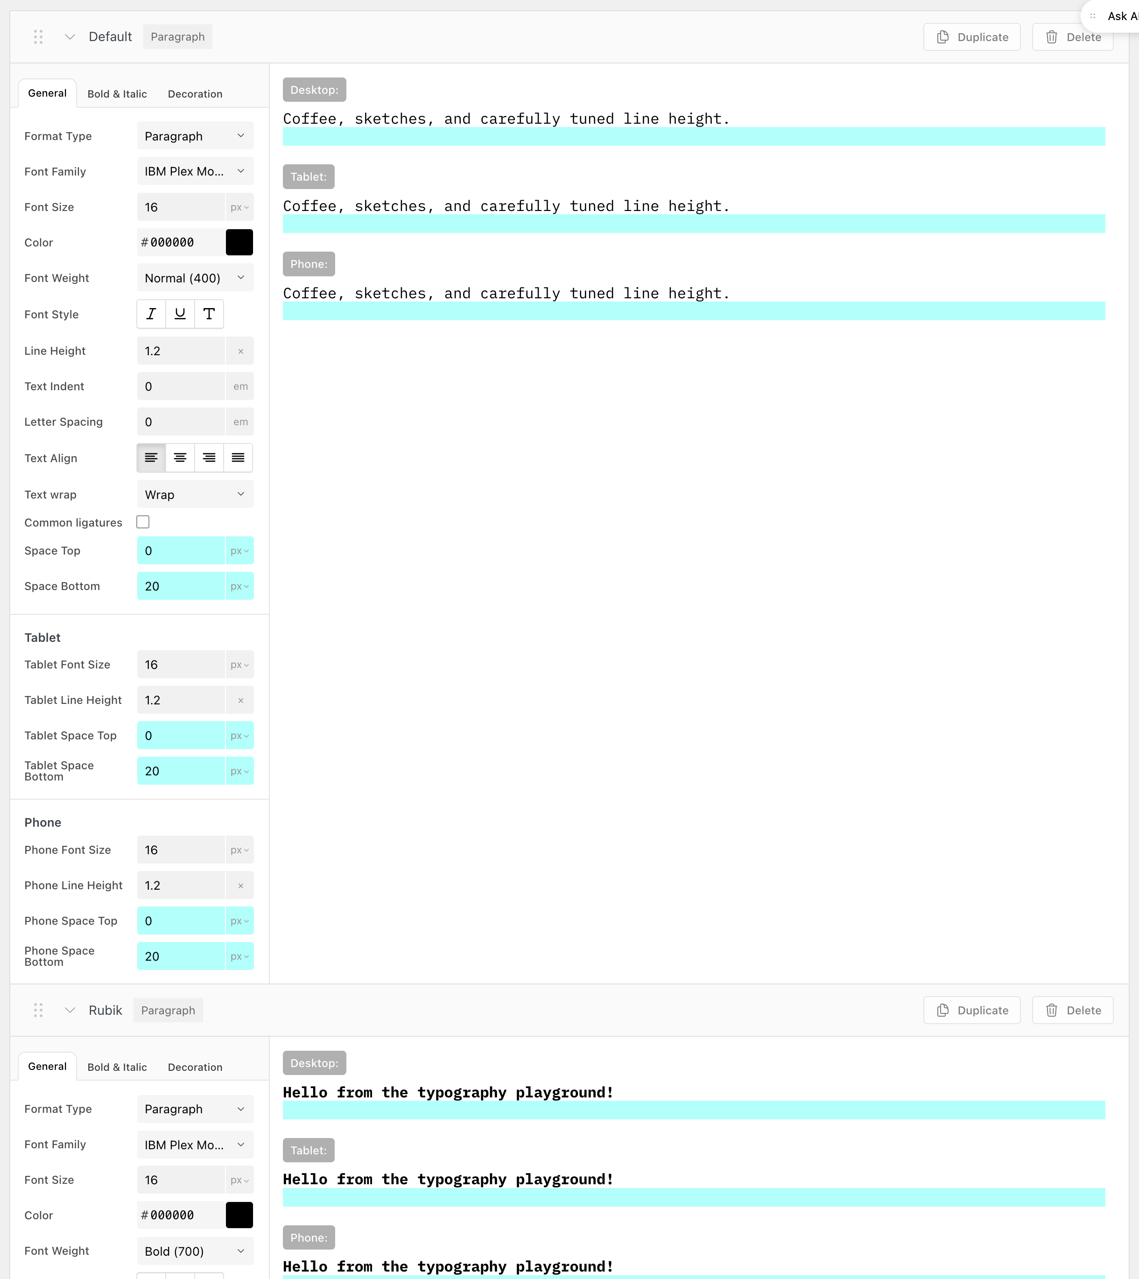This screenshot has width=1139, height=1279.
Task: Edit the Letter Spacing field
Action: pyautogui.click(x=181, y=422)
